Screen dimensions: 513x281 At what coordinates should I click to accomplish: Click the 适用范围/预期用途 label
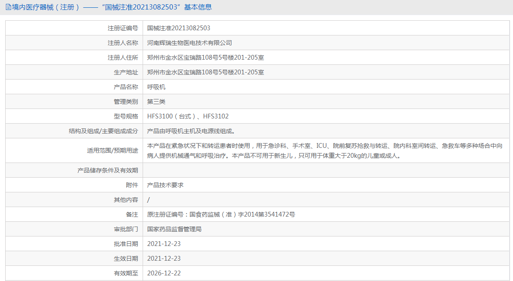pyautogui.click(x=112, y=151)
